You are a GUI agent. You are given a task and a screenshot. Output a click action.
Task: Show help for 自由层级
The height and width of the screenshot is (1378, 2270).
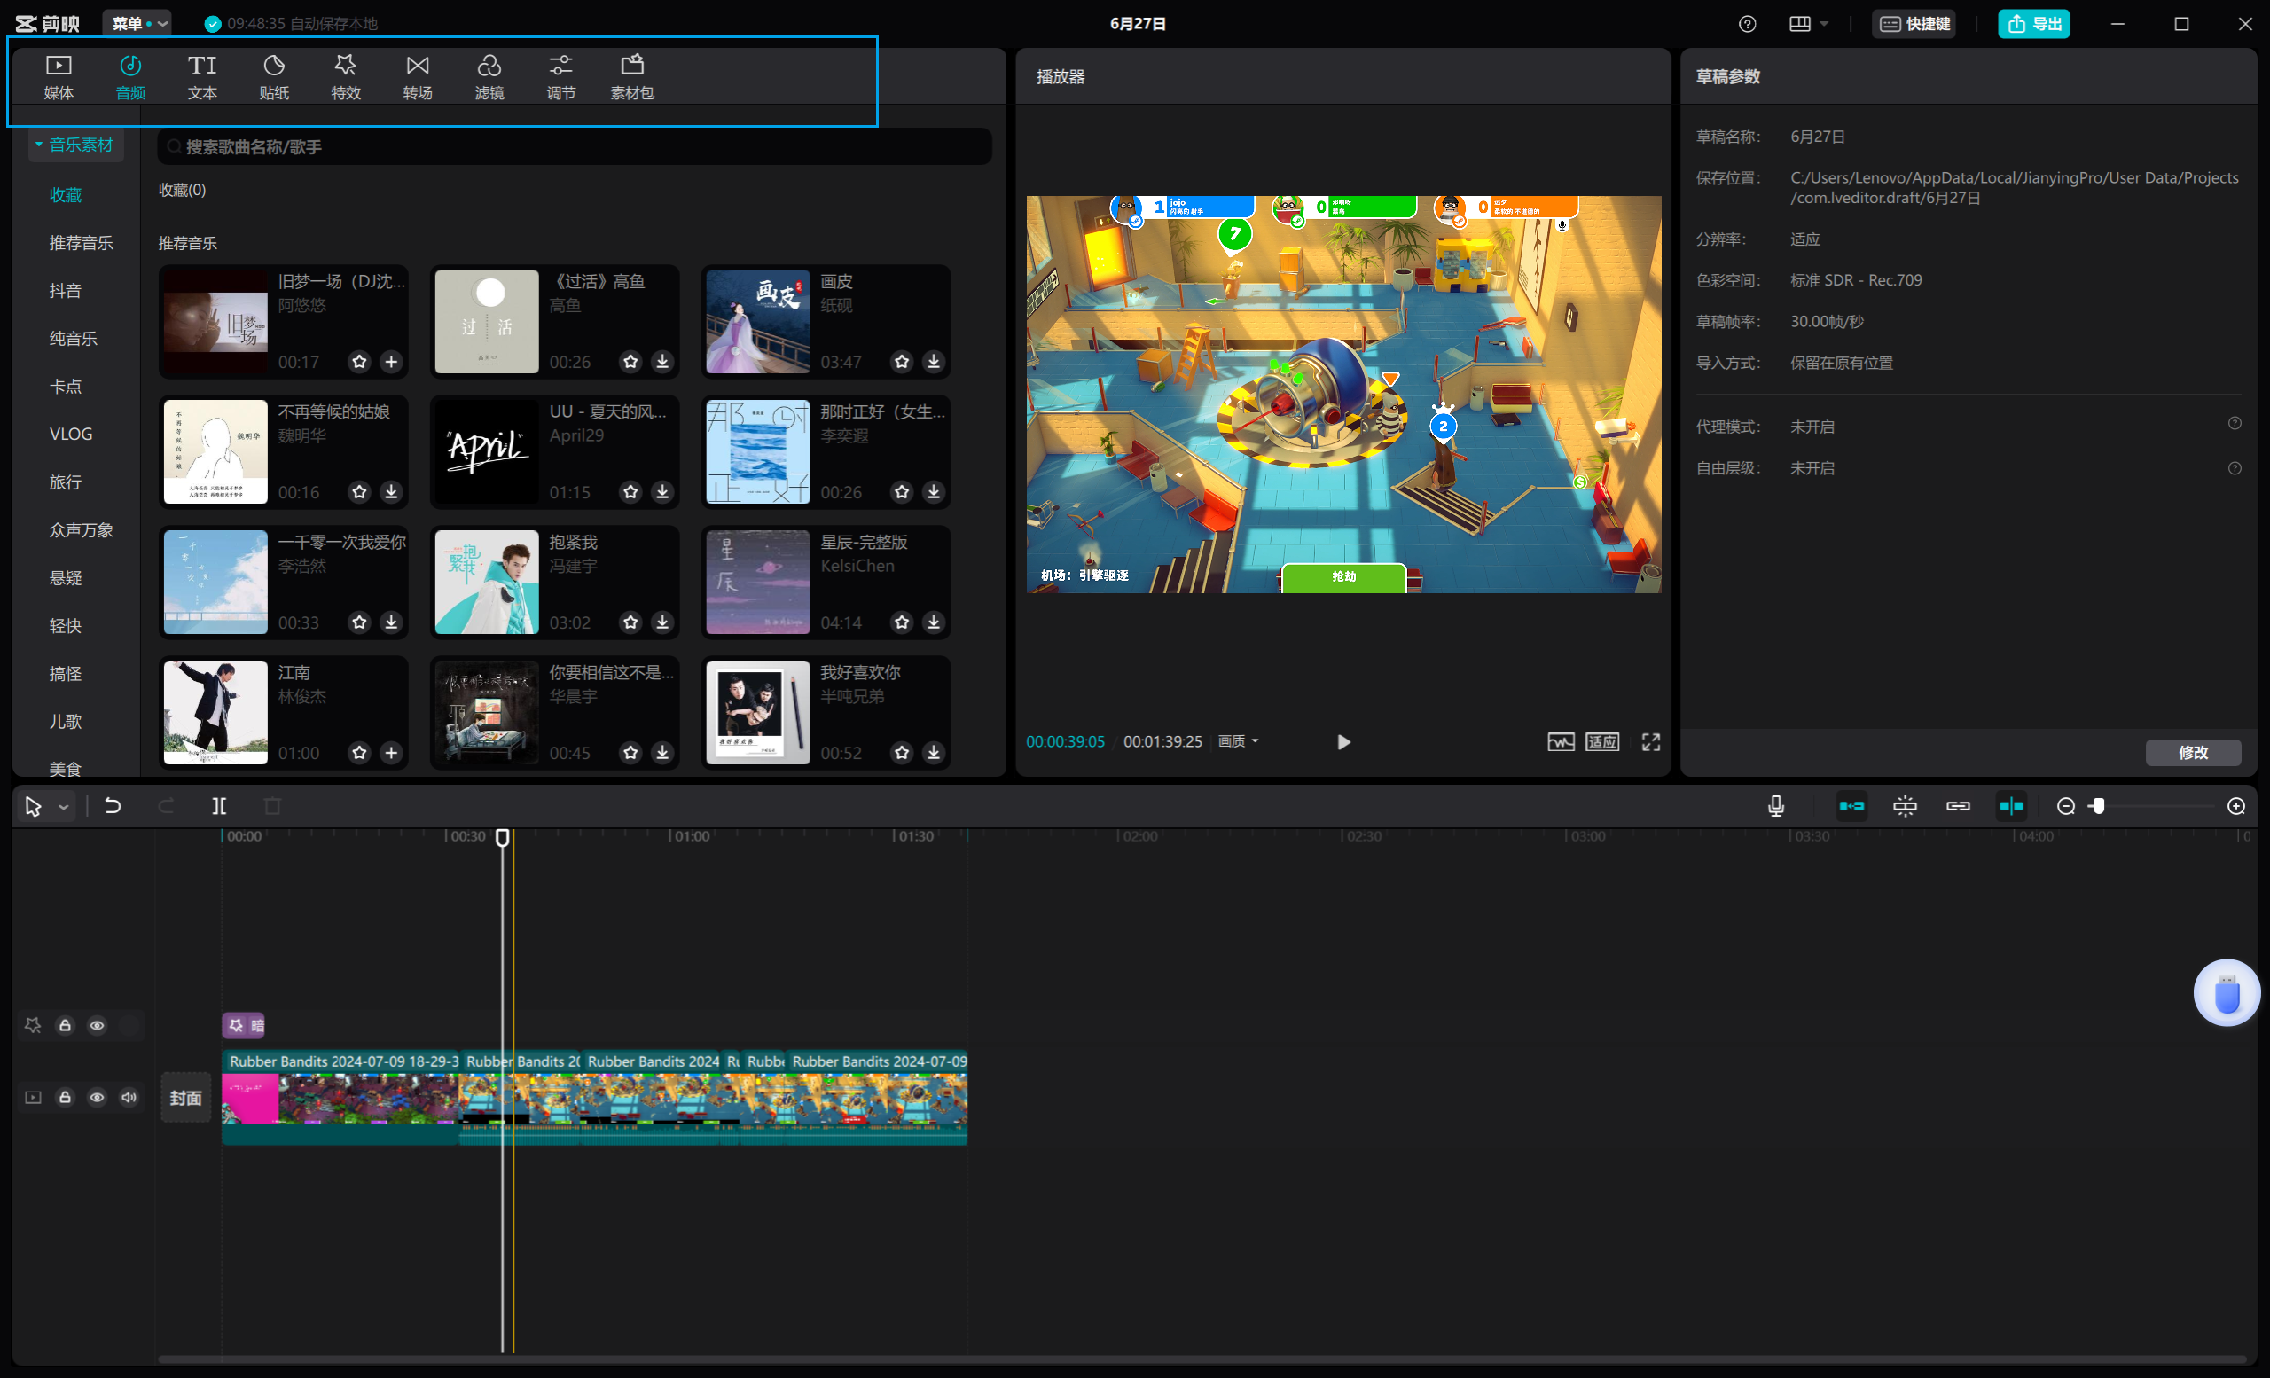pos(2234,468)
